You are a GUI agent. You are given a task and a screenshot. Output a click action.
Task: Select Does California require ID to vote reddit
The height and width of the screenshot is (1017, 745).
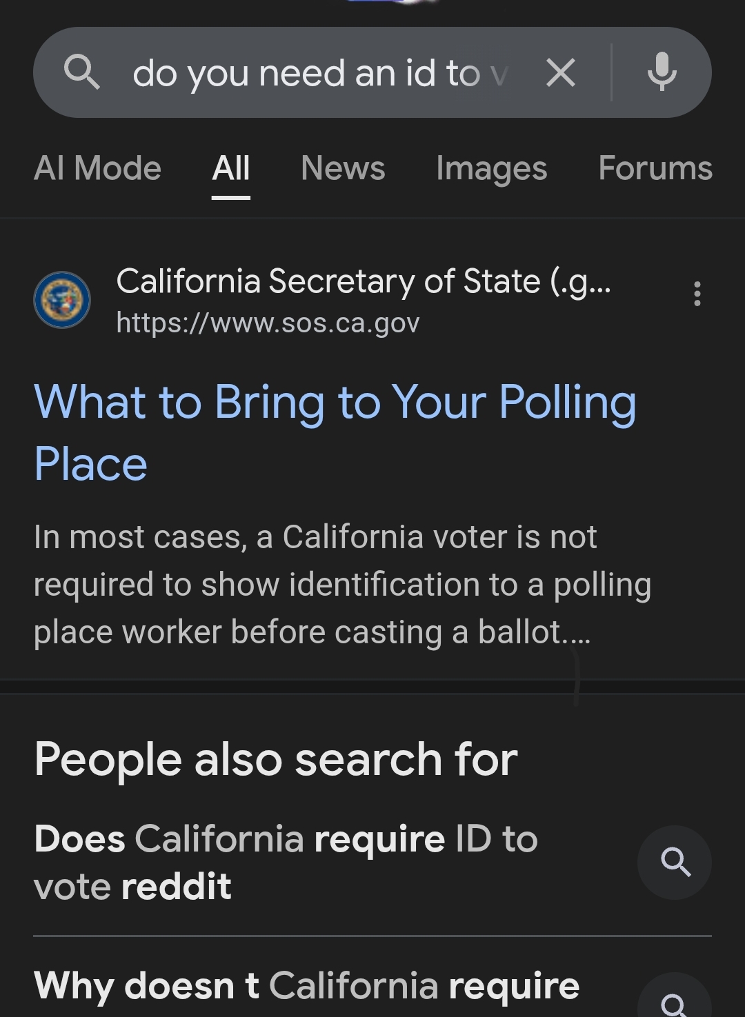click(286, 862)
